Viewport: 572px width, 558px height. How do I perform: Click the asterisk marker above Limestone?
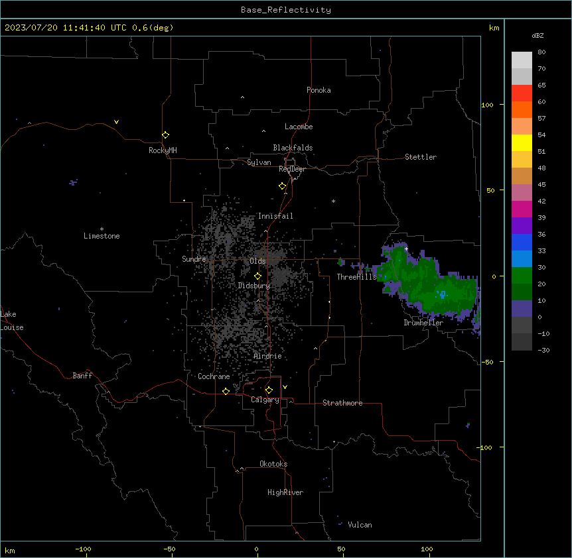click(102, 229)
